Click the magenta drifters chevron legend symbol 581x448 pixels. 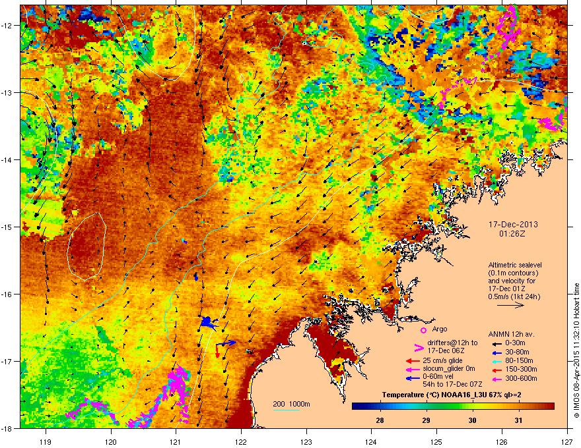pyautogui.click(x=419, y=347)
